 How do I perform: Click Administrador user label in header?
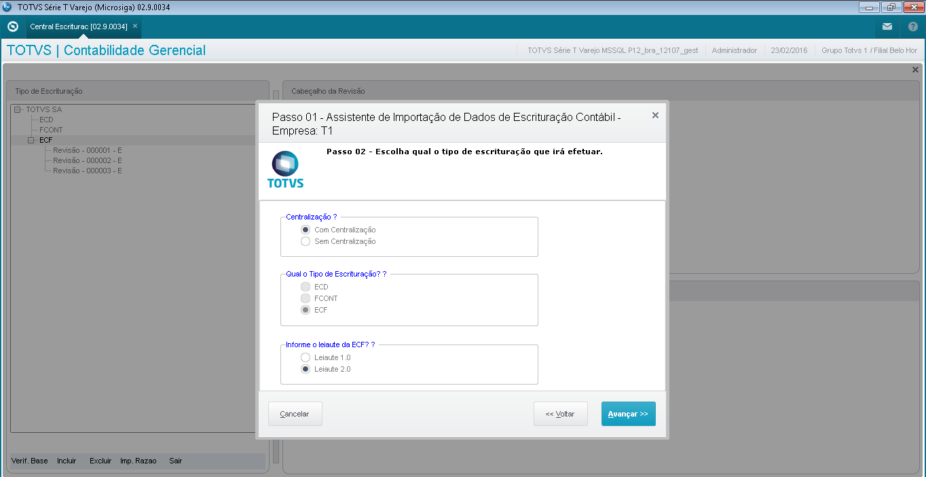[734, 50]
